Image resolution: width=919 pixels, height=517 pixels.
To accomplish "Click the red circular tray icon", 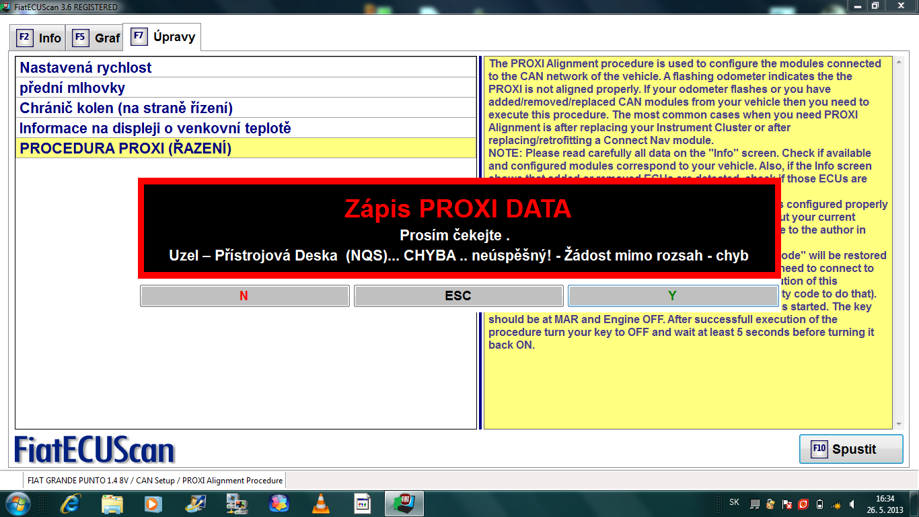I will pos(803,504).
